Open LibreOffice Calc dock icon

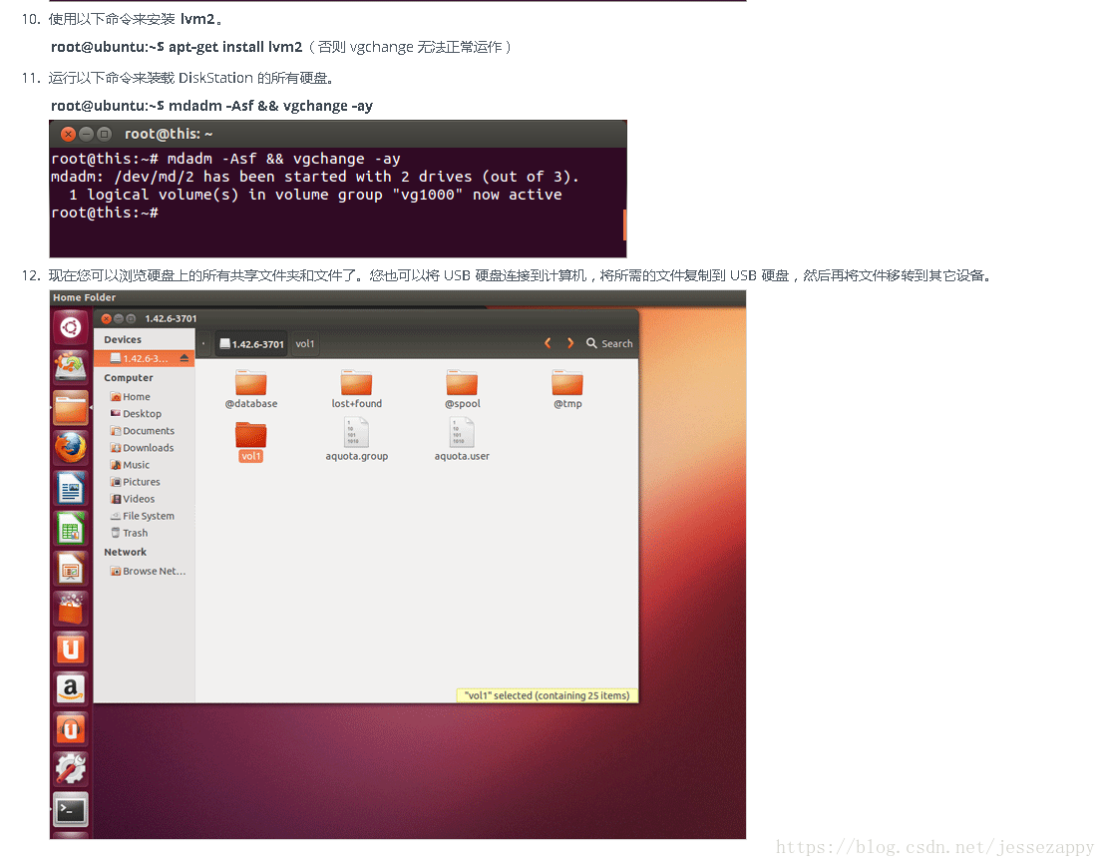(x=71, y=529)
